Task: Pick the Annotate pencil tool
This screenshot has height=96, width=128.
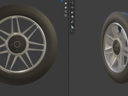Action: click(x=73, y=22)
